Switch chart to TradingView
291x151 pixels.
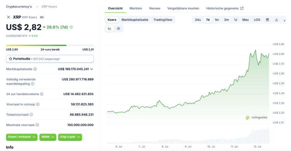[163, 20]
